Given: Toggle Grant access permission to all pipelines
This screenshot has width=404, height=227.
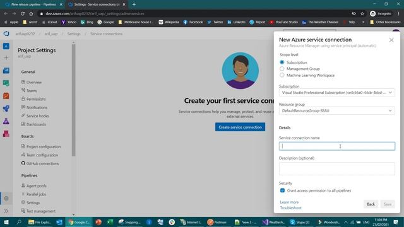Looking at the screenshot, I should (x=282, y=190).
